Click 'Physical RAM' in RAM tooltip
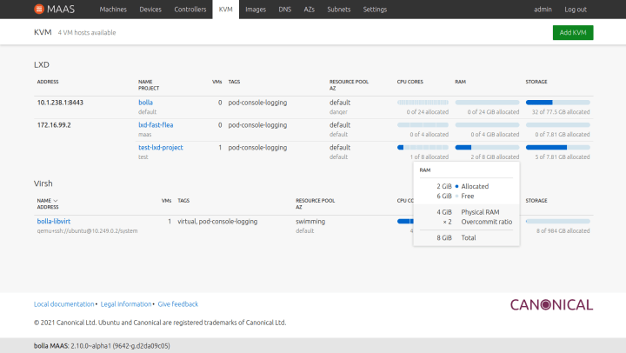Image resolution: width=626 pixels, height=353 pixels. [x=480, y=212]
